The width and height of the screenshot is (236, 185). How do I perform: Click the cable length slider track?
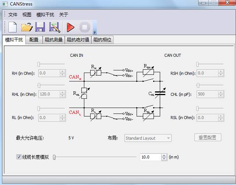pos(96,157)
